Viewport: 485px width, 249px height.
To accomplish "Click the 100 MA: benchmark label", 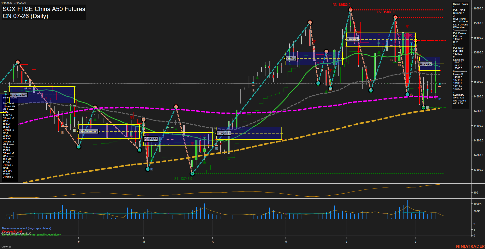I will coord(7,159).
